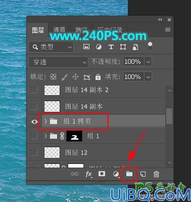Switch to the 历史记录 history tab
The image size is (191, 202).
click(x=110, y=30)
